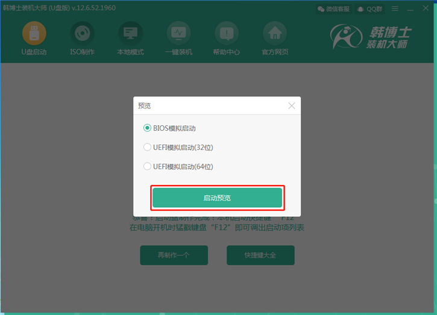
Task: Click the 再制作一个 button
Action: coord(174,255)
